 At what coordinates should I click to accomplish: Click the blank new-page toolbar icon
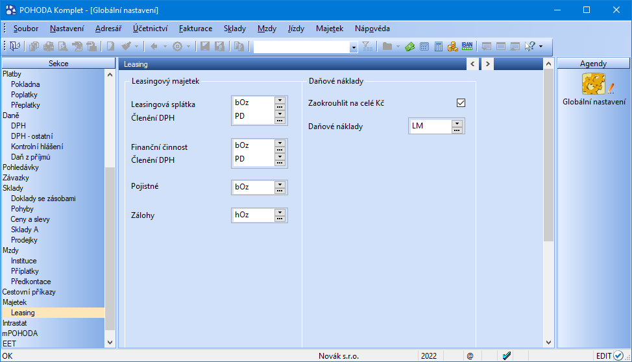tap(110, 46)
